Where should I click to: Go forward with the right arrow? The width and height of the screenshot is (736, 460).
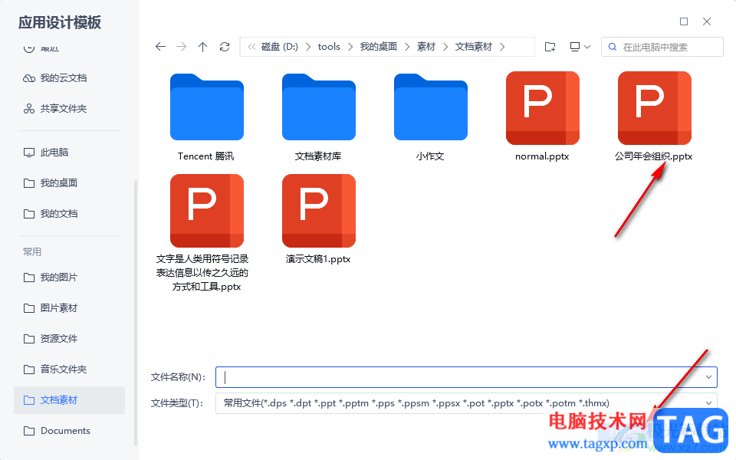(181, 47)
